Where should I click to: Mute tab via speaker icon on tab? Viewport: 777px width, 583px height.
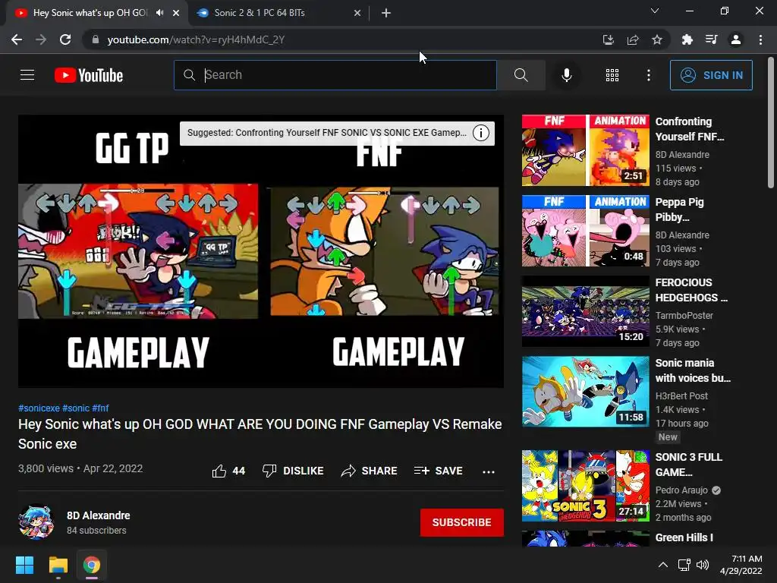159,13
